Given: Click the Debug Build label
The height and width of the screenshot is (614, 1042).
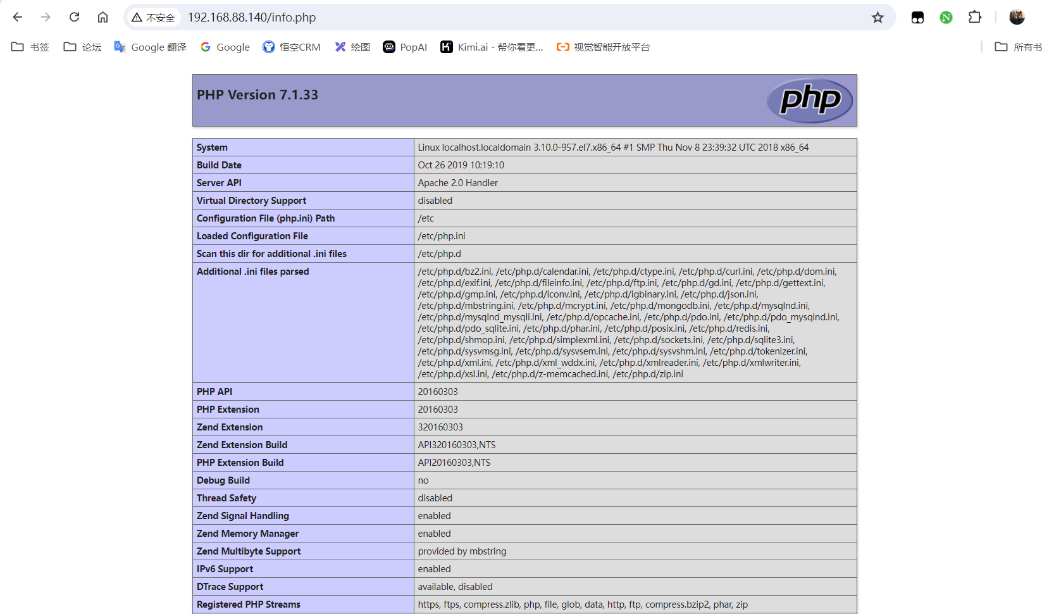Looking at the screenshot, I should coord(223,480).
